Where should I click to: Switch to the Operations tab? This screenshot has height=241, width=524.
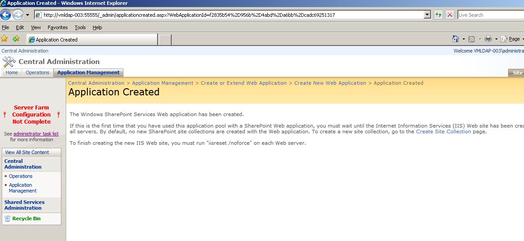[x=37, y=72]
